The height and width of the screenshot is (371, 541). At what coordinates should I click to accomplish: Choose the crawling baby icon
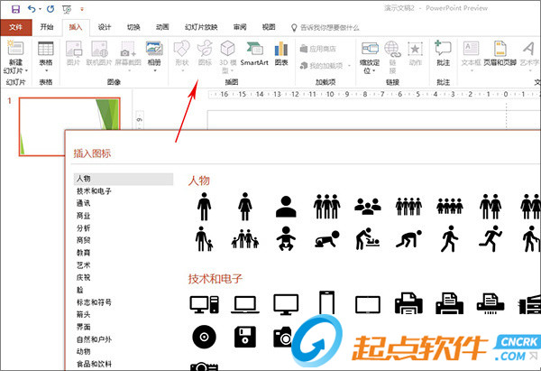pyautogui.click(x=326, y=239)
